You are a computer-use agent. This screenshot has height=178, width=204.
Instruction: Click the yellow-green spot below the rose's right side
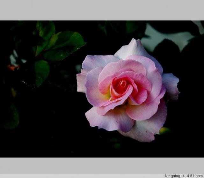point(164,130)
